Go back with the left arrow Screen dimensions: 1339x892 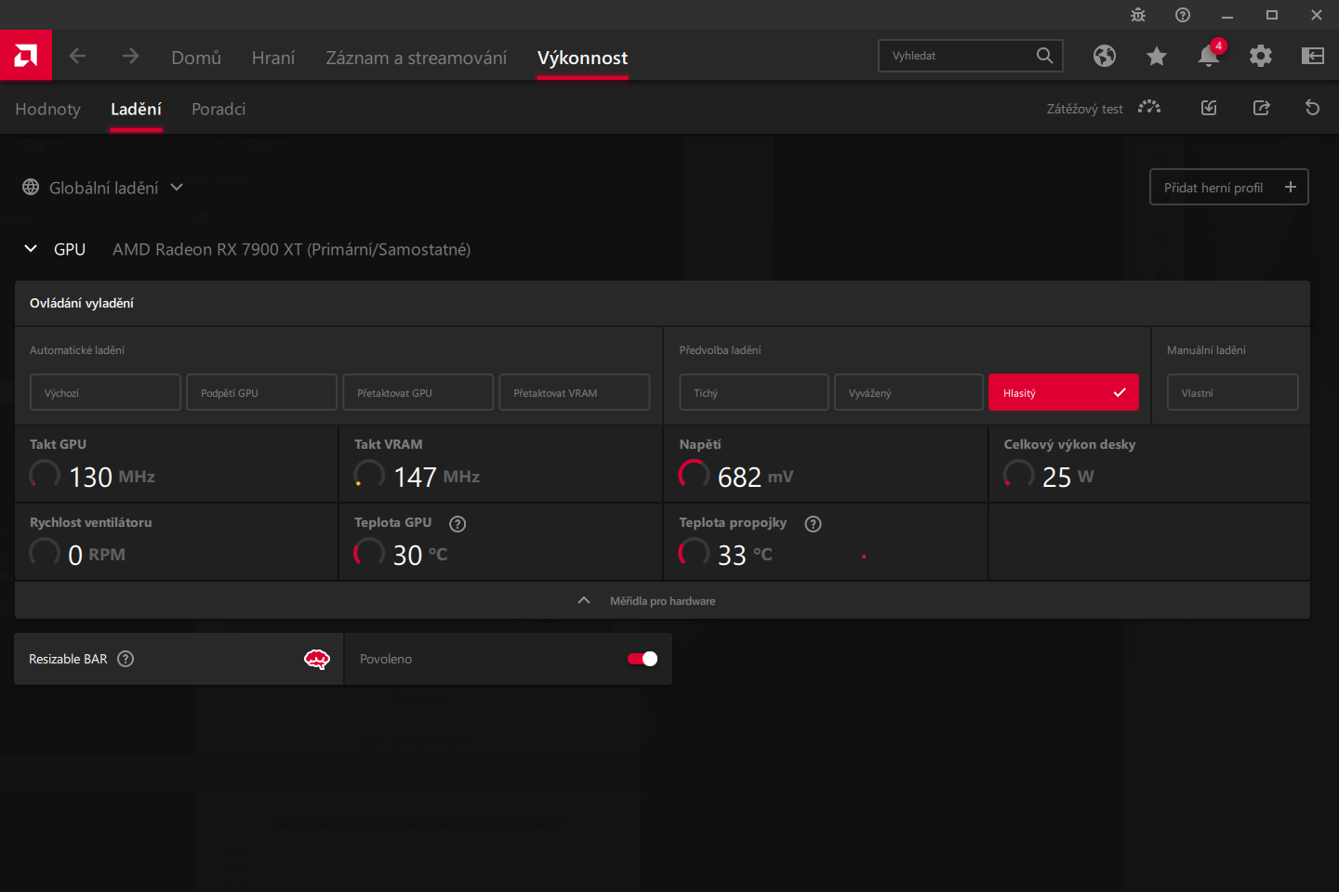click(x=77, y=56)
